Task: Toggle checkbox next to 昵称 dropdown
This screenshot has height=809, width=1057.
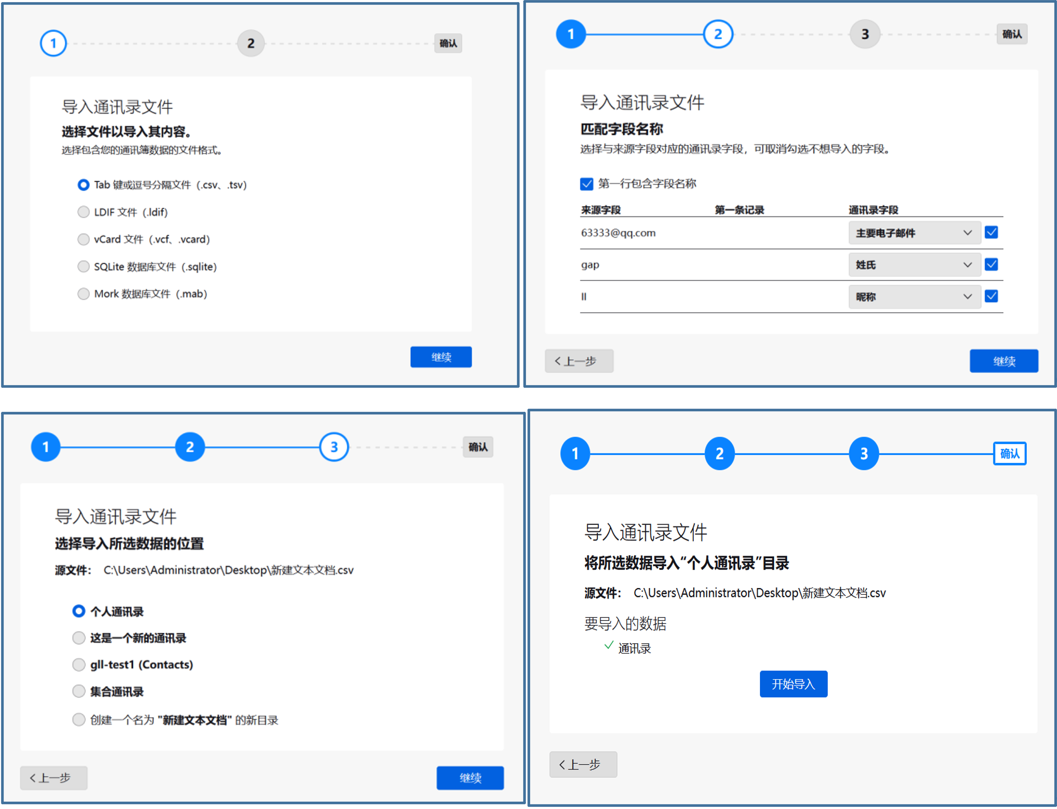Action: (991, 296)
